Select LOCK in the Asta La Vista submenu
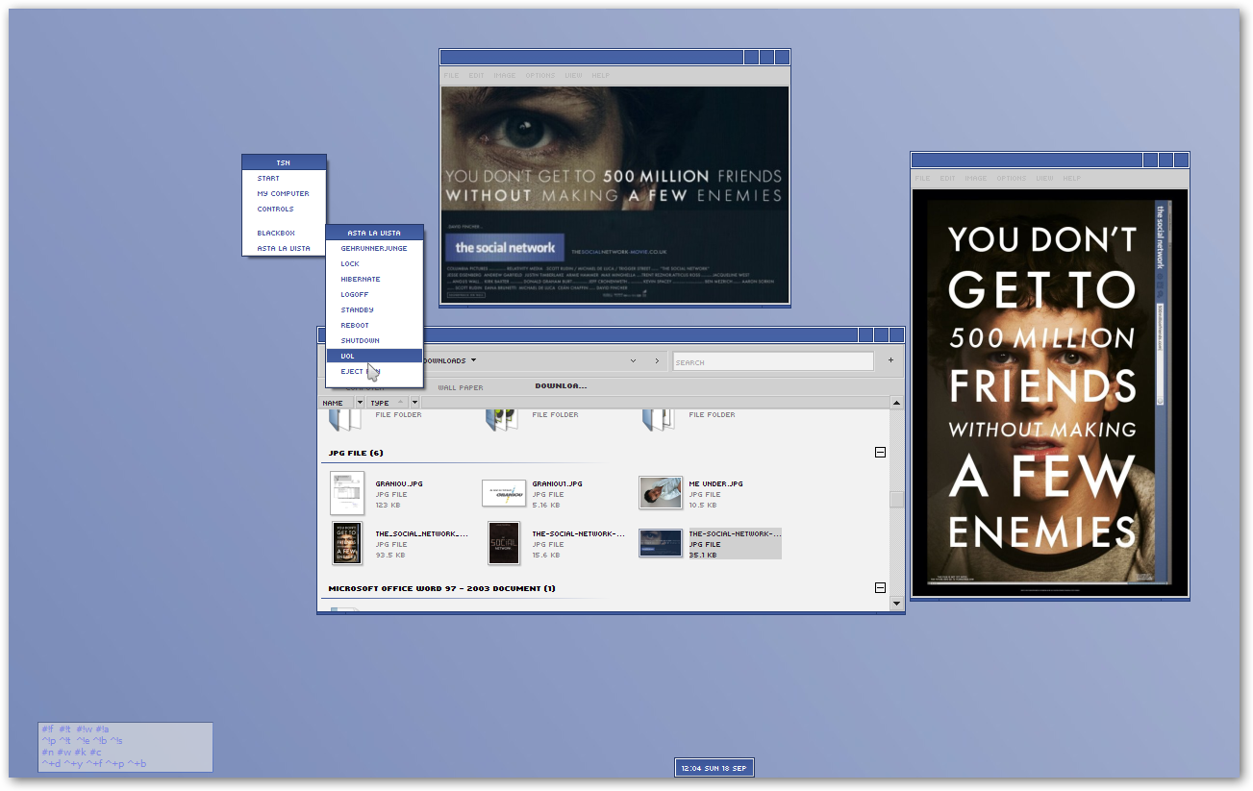Image resolution: width=1253 pixels, height=791 pixels. pyautogui.click(x=374, y=263)
